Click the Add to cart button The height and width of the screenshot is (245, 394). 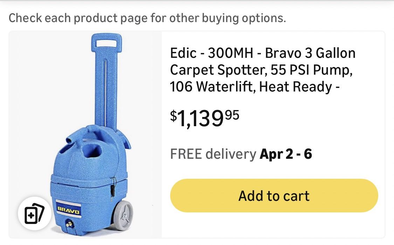pos(274,196)
